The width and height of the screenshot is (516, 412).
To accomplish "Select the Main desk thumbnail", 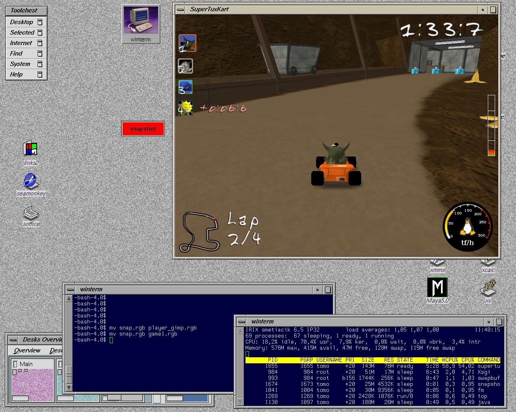I will [x=32, y=381].
